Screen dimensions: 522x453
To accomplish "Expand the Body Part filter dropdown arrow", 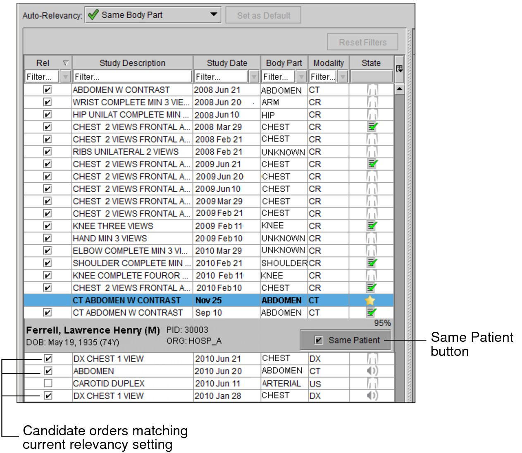I will pos(302,76).
